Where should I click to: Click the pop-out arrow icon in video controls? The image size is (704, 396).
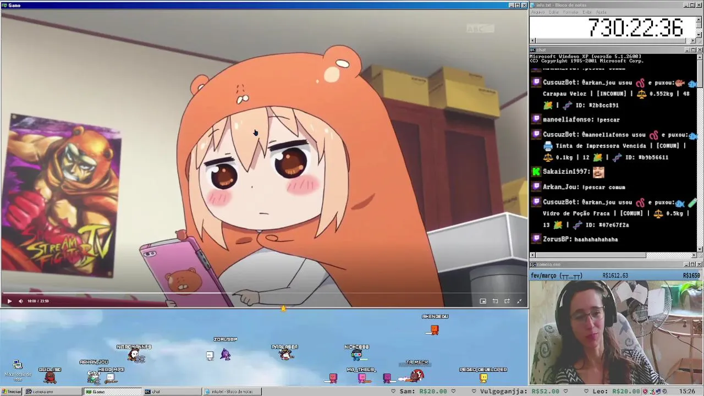(507, 301)
